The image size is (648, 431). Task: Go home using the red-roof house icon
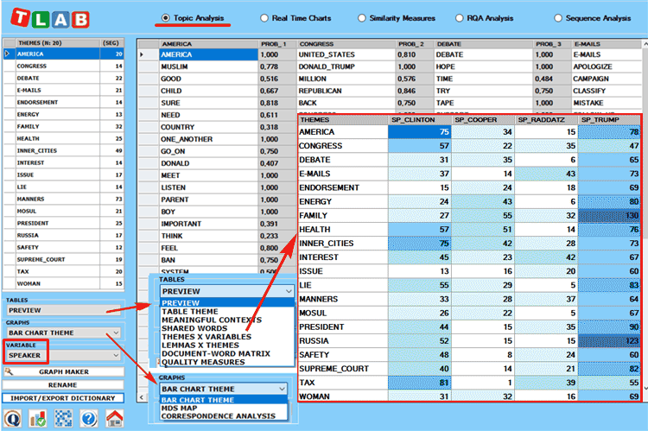pyautogui.click(x=114, y=419)
